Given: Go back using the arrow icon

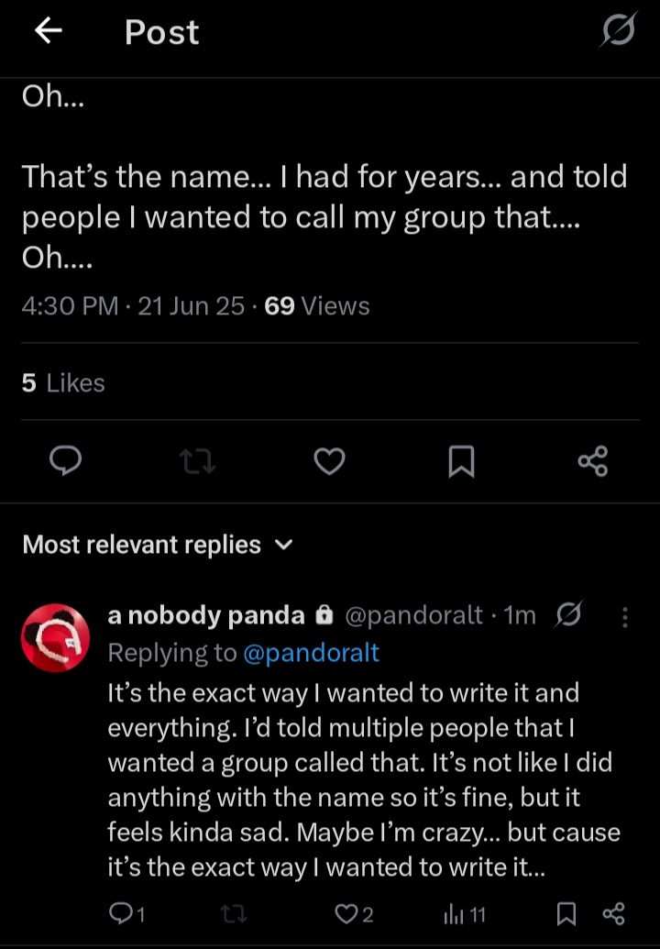Looking at the screenshot, I should click(x=48, y=32).
